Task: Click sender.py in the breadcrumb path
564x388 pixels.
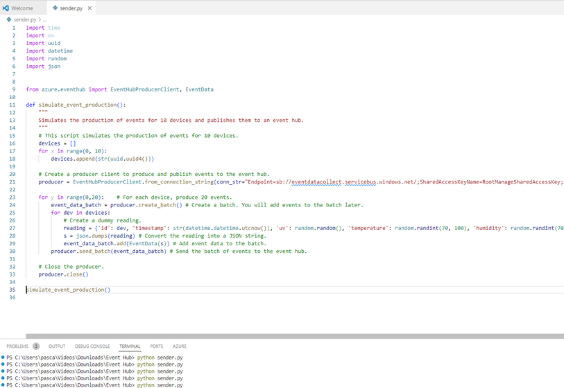Action: click(x=25, y=19)
